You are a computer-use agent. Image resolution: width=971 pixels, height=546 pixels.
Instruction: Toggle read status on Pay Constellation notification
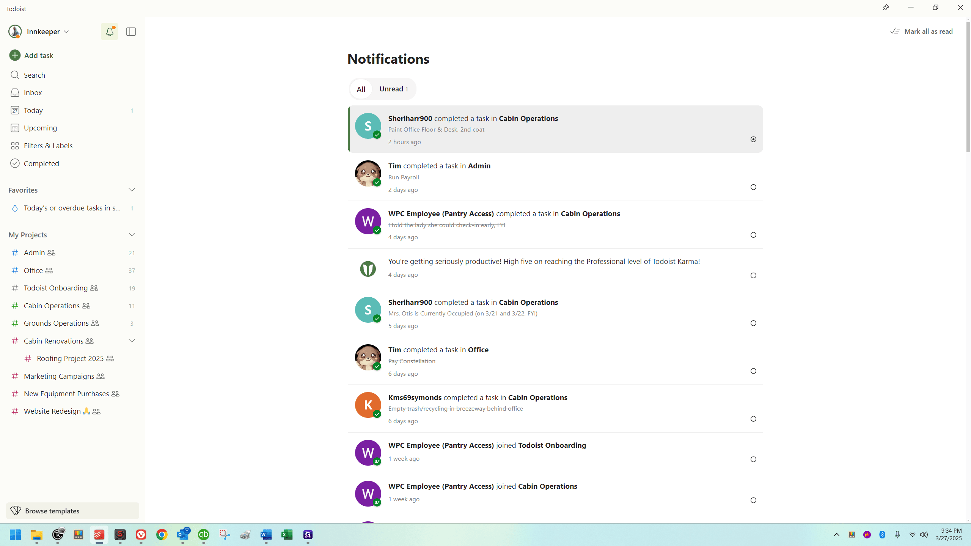pos(753,371)
